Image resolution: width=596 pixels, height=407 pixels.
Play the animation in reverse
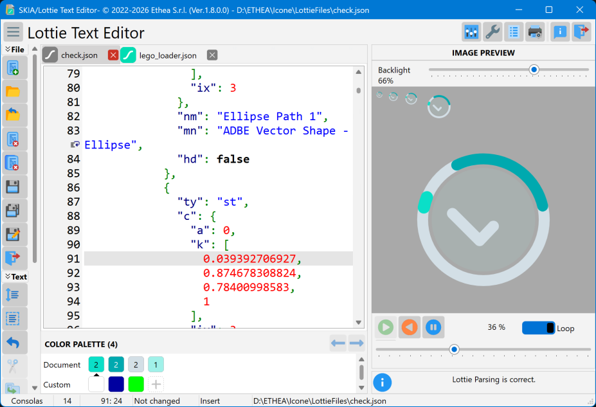(410, 327)
